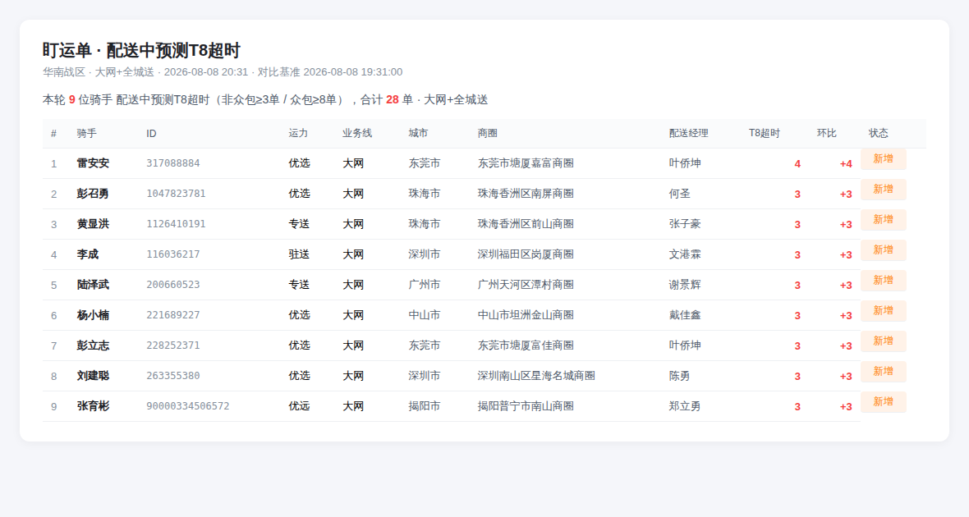
Task: Click business district 珠海香洲区前山商圈
Action: (x=526, y=223)
